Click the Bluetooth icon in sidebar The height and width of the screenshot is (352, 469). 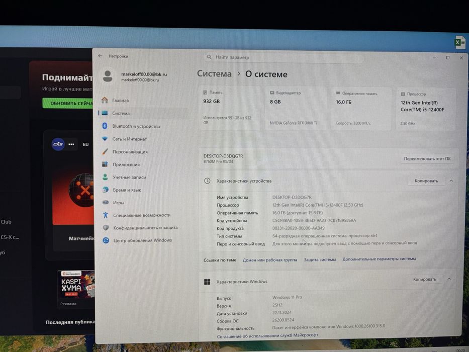(x=105, y=126)
